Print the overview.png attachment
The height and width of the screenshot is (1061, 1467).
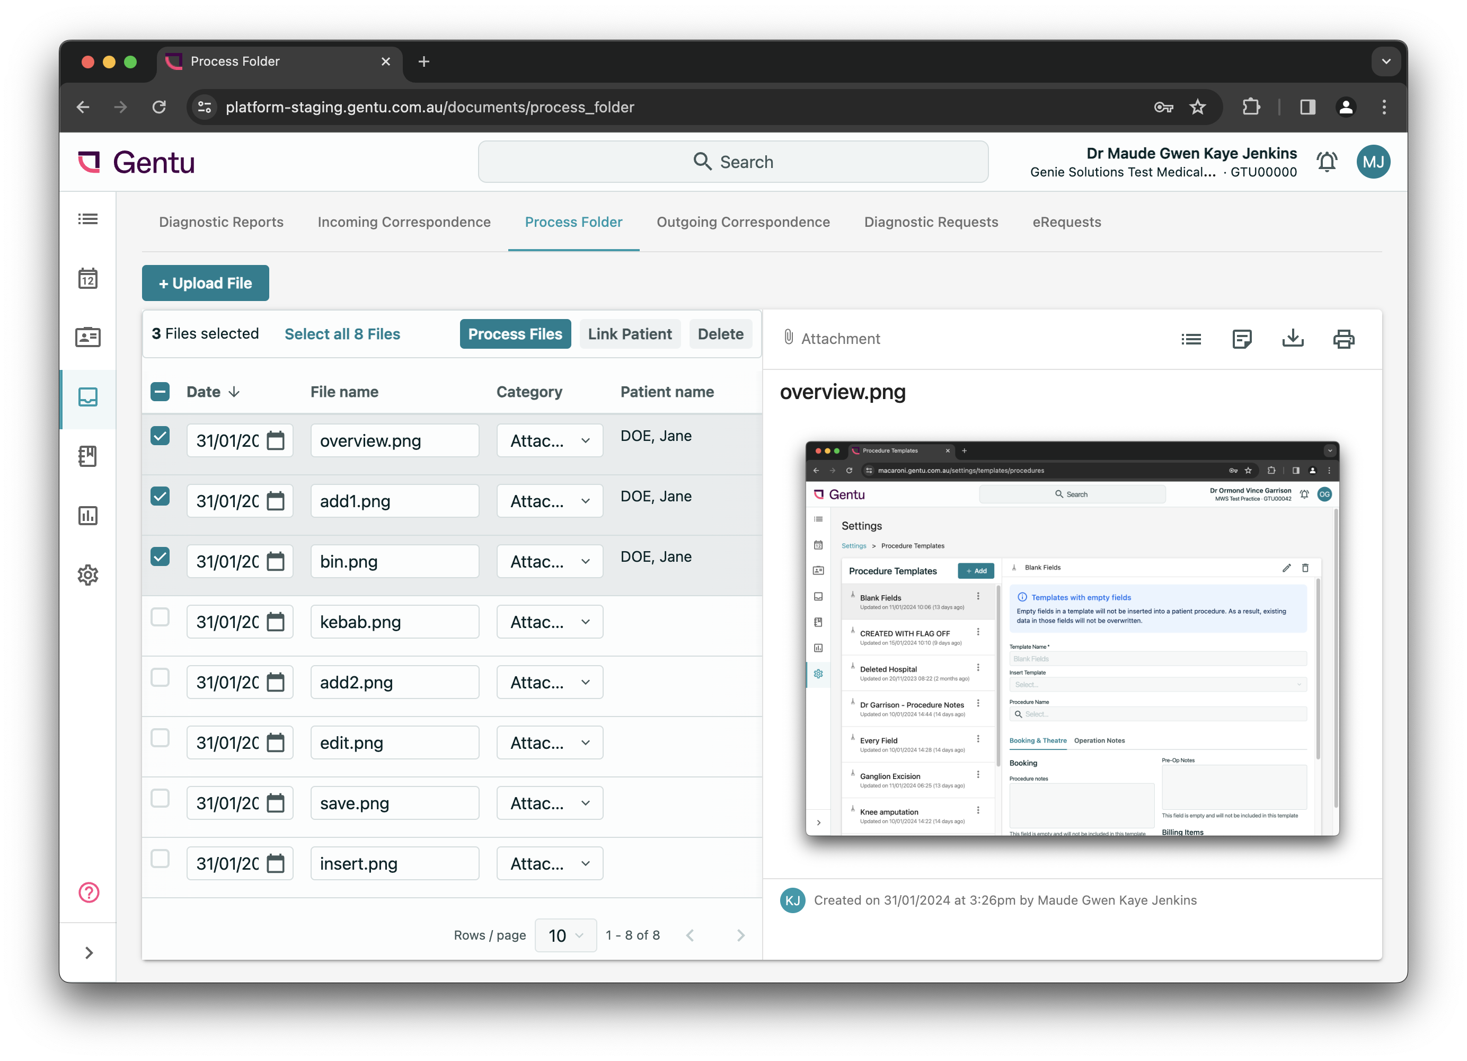click(1345, 338)
